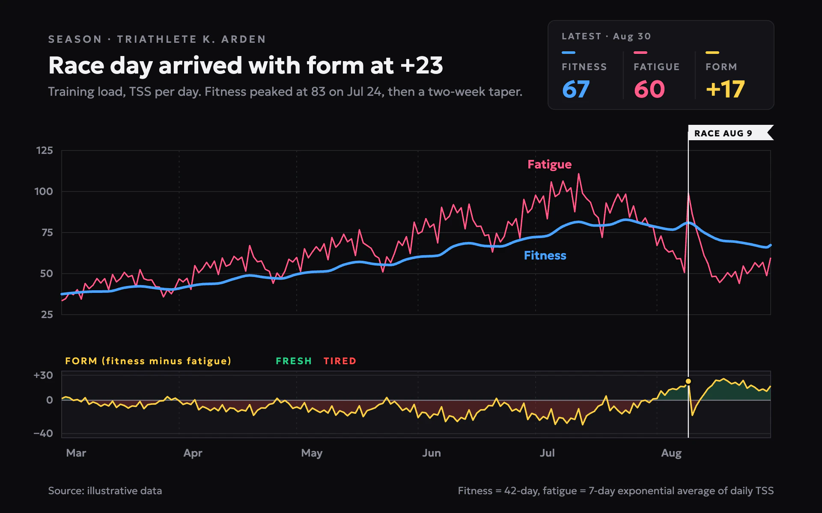This screenshot has height=513, width=822.
Task: Click the RACE AUG 9 flag marker
Action: [730, 133]
